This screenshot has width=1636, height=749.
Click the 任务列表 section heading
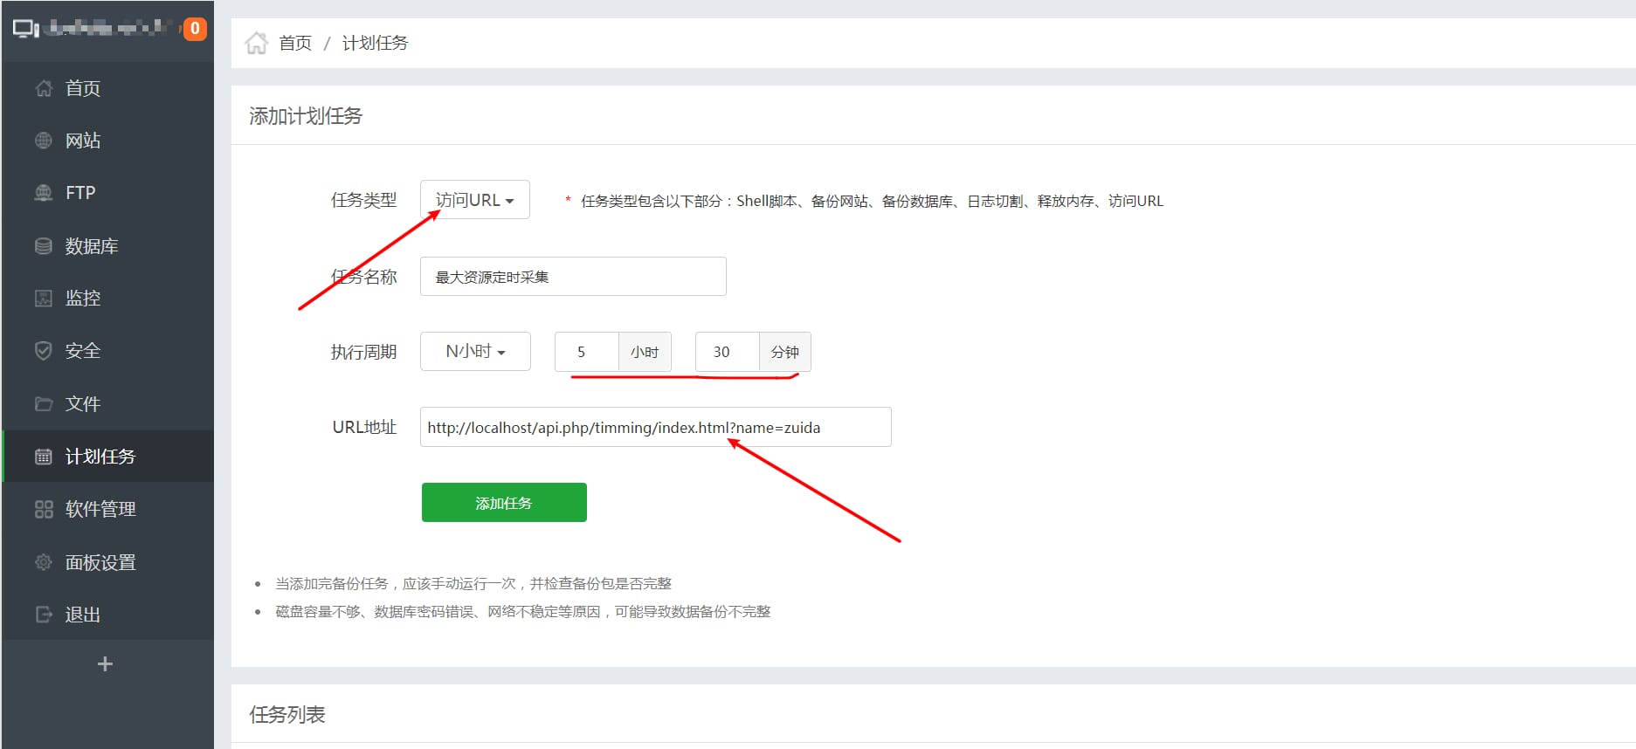point(287,715)
